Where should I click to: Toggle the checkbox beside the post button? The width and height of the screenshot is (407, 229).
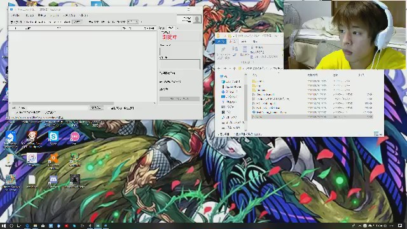point(109,108)
